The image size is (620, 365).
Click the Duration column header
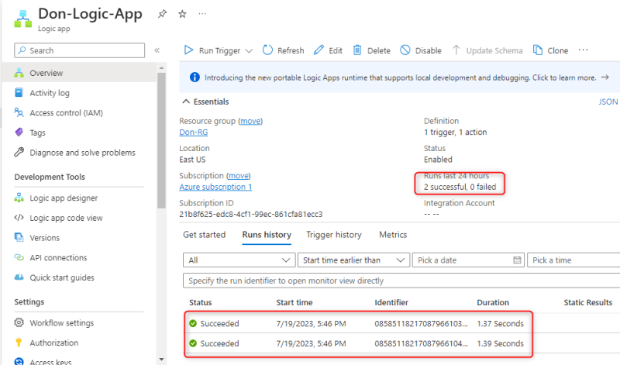493,302
